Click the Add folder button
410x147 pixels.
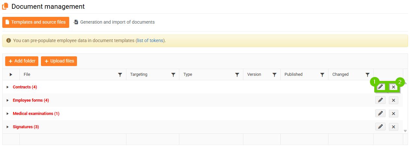pos(22,61)
